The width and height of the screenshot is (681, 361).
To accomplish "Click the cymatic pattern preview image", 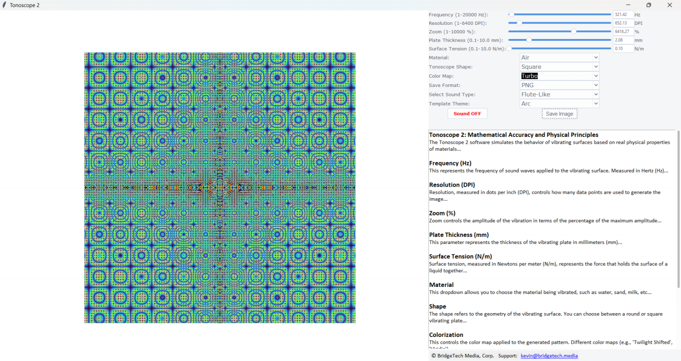I will coord(219,188).
